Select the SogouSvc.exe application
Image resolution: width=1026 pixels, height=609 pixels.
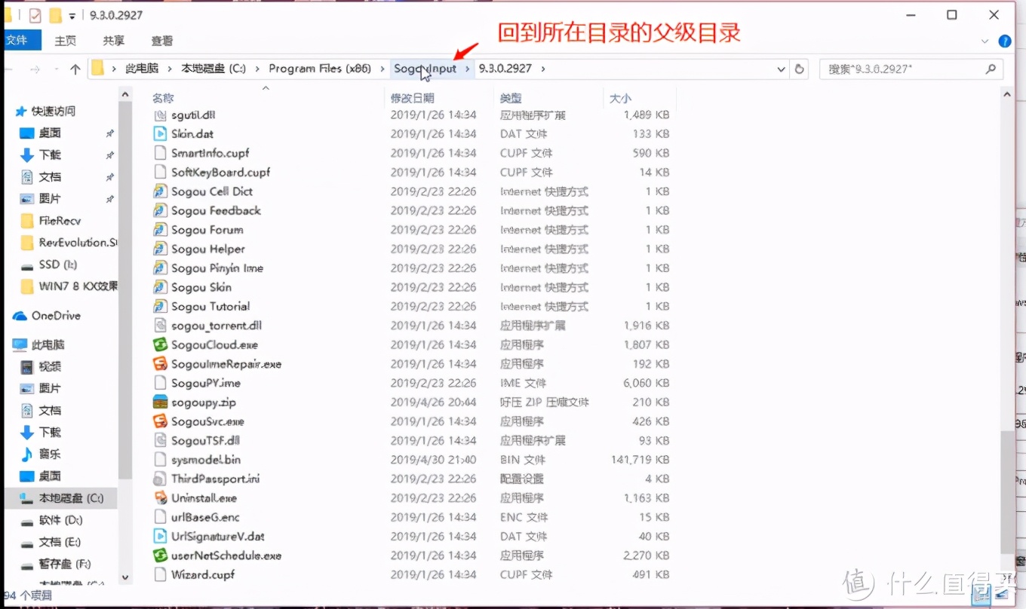[x=207, y=421]
